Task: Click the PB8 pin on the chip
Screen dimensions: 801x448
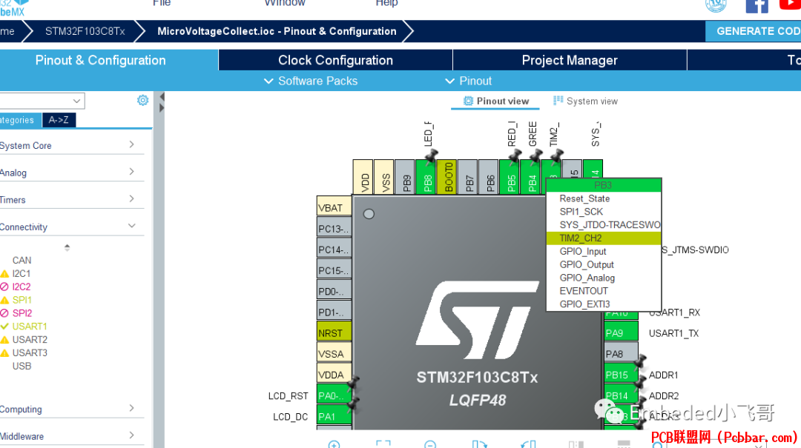Action: point(427,177)
